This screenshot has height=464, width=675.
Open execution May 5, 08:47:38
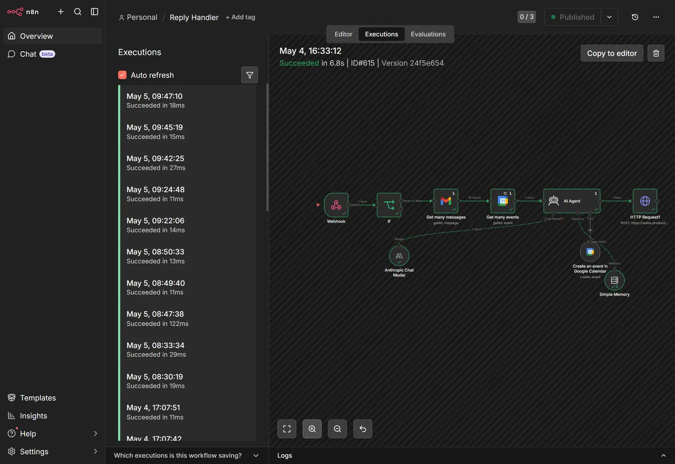tap(187, 318)
